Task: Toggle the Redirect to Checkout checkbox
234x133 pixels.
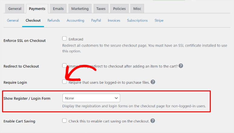Action: click(64, 66)
